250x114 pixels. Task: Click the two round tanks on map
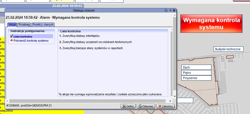[222, 59]
